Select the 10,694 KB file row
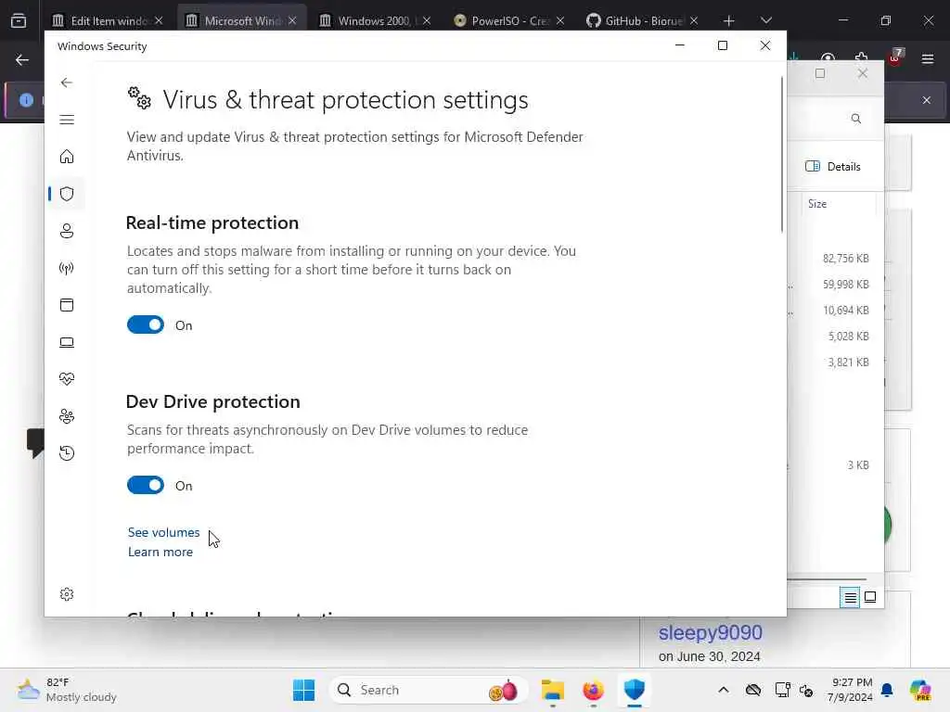The image size is (950, 712). [x=846, y=311]
